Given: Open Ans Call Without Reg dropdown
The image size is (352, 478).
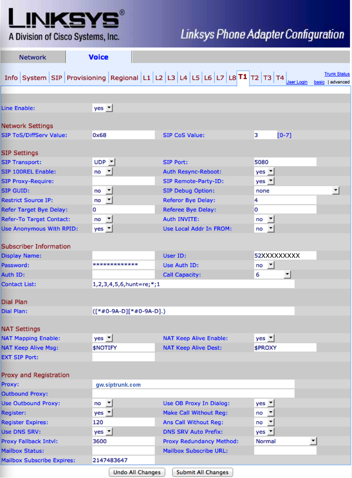Looking at the screenshot, I should click(265, 422).
